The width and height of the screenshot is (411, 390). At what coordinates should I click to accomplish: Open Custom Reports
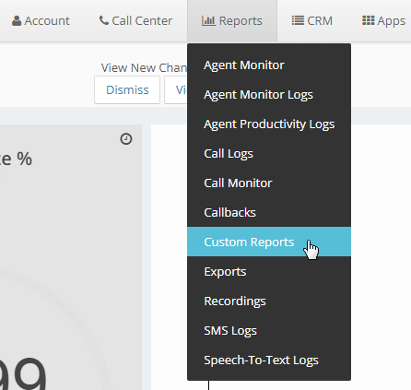click(269, 242)
